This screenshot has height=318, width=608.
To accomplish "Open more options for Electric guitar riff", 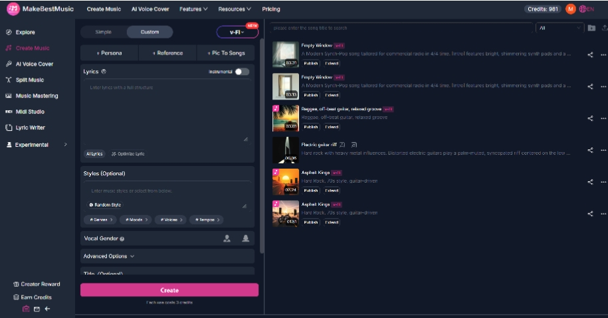I will 603,150.
